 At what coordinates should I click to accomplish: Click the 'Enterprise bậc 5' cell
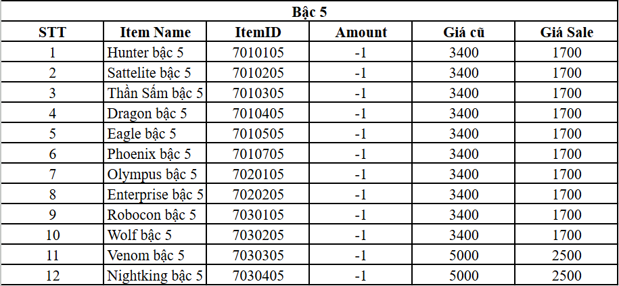[155, 195]
